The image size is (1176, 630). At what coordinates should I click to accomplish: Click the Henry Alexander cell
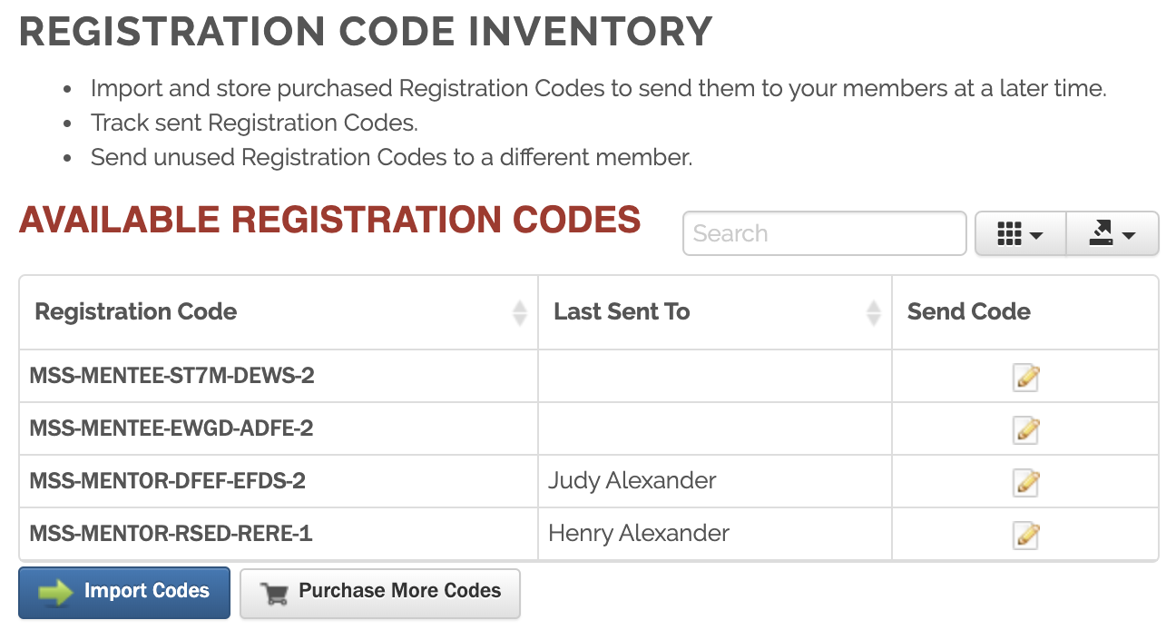coord(639,534)
